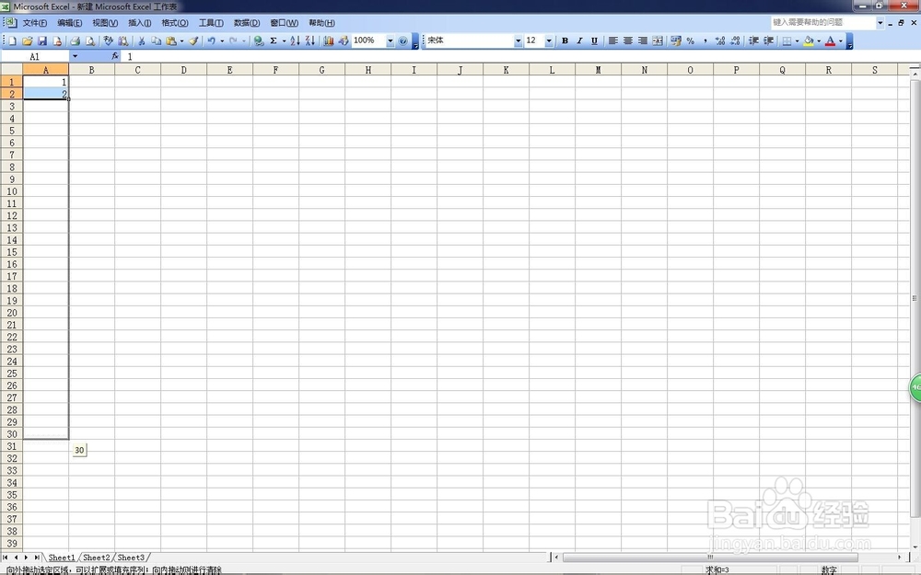The width and height of the screenshot is (921, 575).
Task: Select the AutoSum tool
Action: point(272,40)
